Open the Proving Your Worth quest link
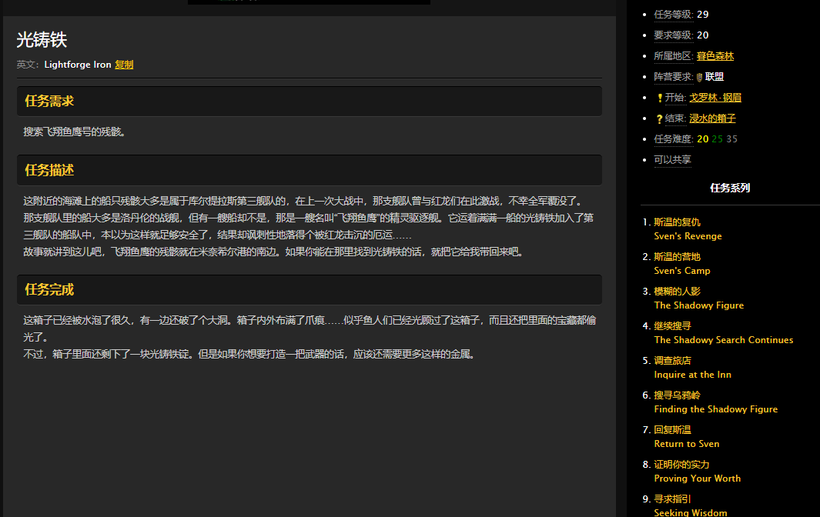 pyautogui.click(x=697, y=479)
